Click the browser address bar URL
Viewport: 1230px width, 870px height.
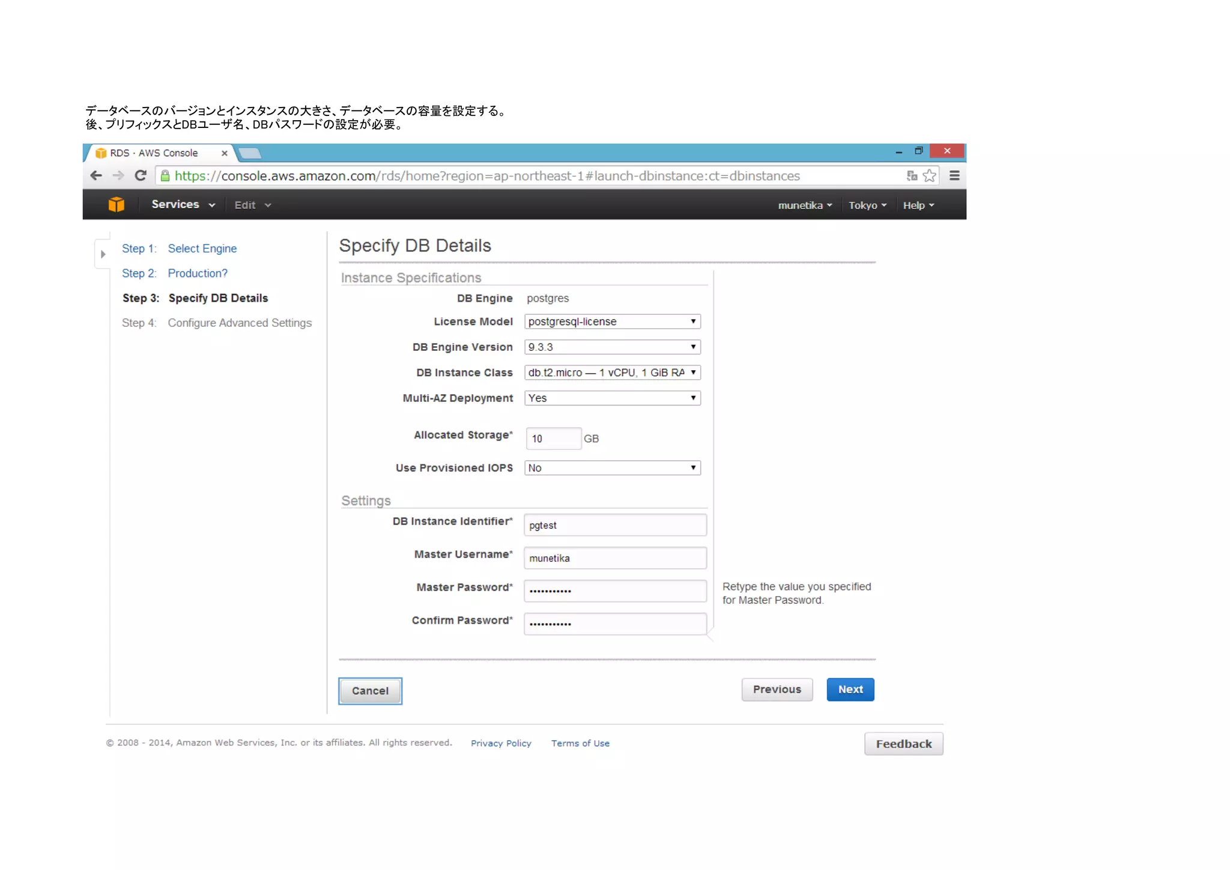(487, 176)
